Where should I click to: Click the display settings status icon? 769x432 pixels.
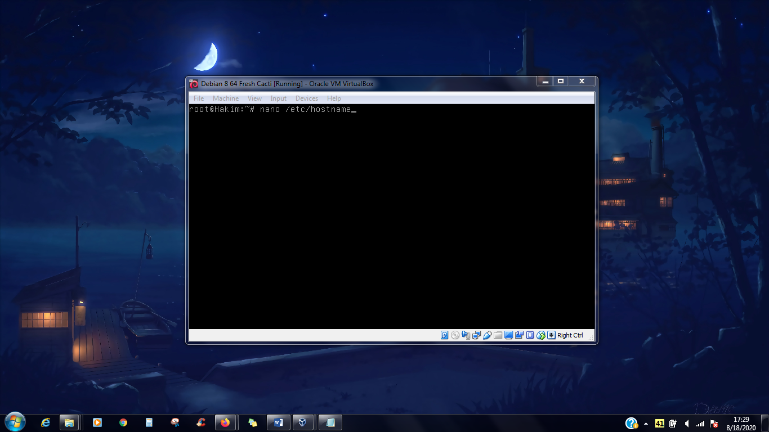509,335
